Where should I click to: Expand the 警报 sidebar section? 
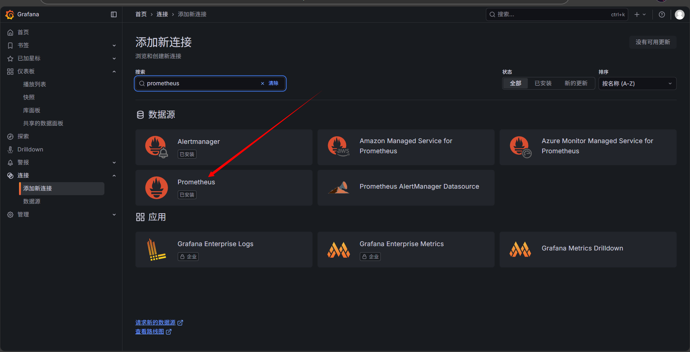[x=114, y=163]
